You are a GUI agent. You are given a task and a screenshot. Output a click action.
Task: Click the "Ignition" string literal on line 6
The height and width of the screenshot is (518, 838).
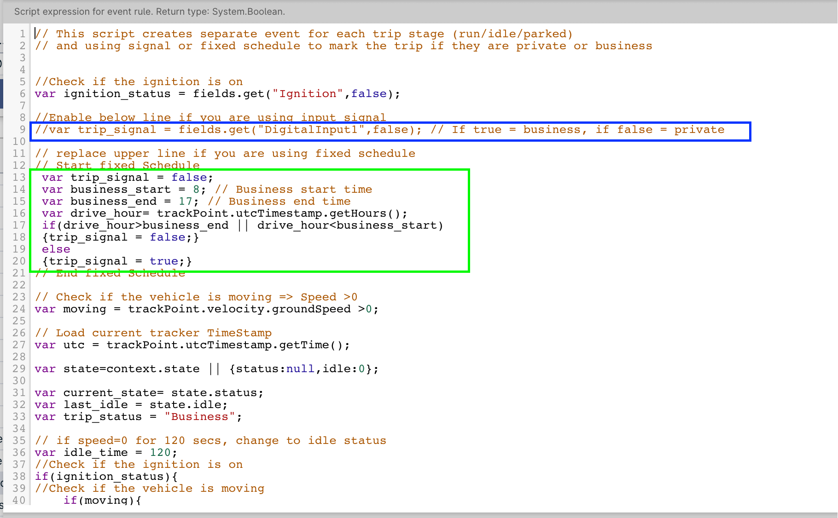pos(308,94)
